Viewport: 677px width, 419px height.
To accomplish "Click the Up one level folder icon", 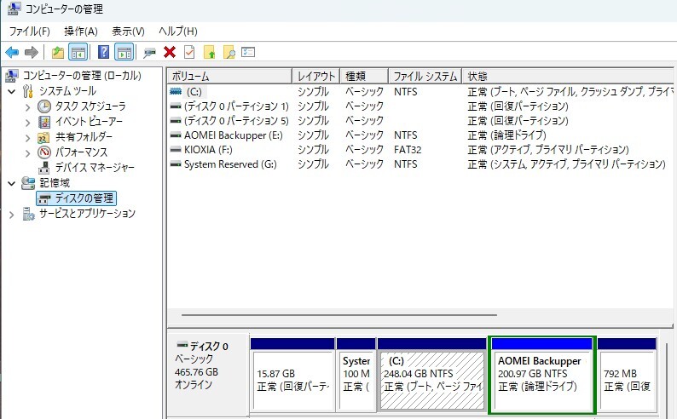I will click(x=58, y=53).
